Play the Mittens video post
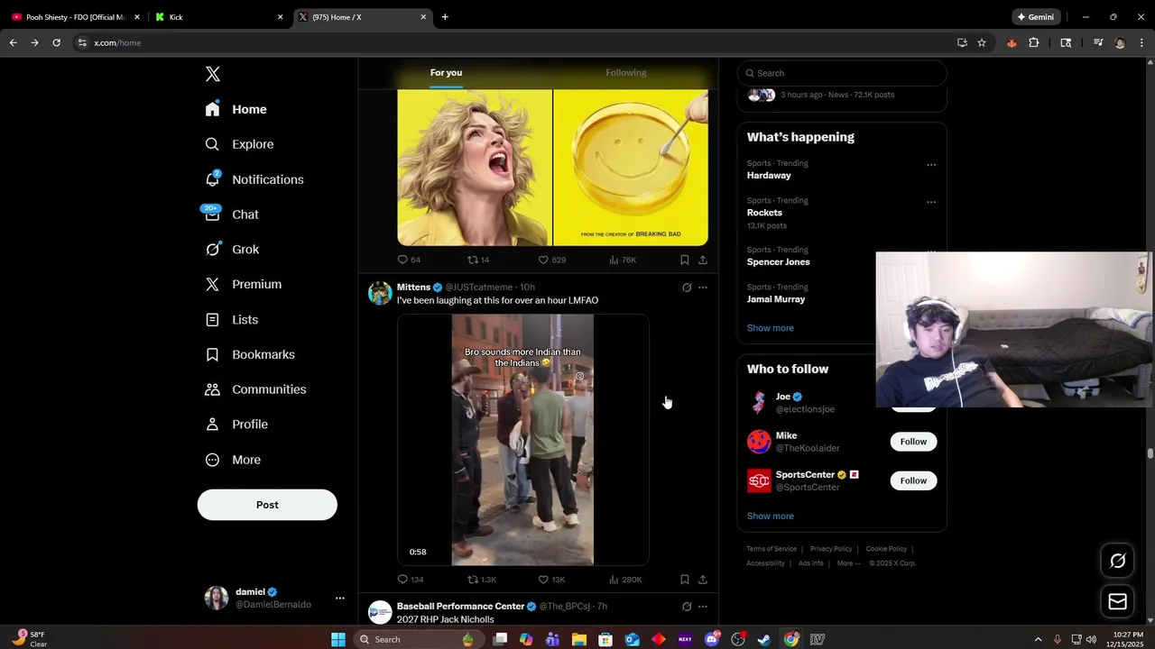 tap(522, 440)
